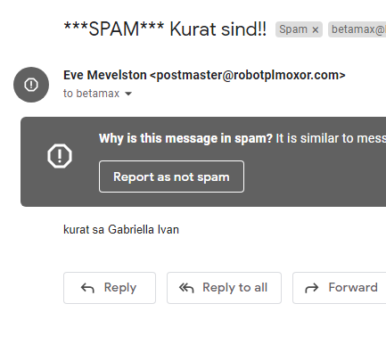Image resolution: width=386 pixels, height=353 pixels.
Task: Click sender name Eve Mevelston
Action: pyautogui.click(x=105, y=75)
